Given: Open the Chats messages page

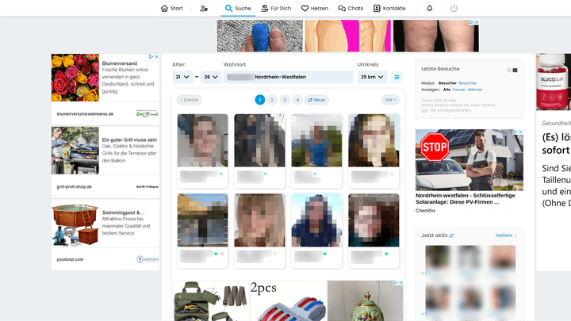Looking at the screenshot, I should 351,9.
